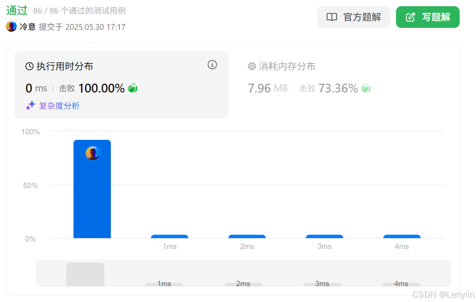Click the clock icon beside 执行用时分布
This screenshot has height=302, width=476.
click(30, 66)
